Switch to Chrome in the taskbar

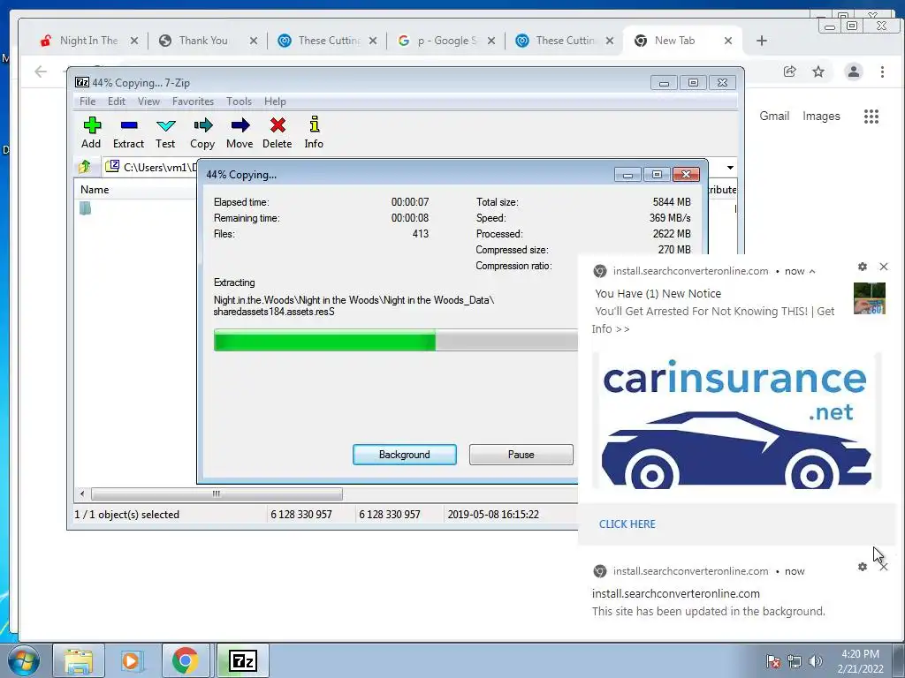[186, 660]
